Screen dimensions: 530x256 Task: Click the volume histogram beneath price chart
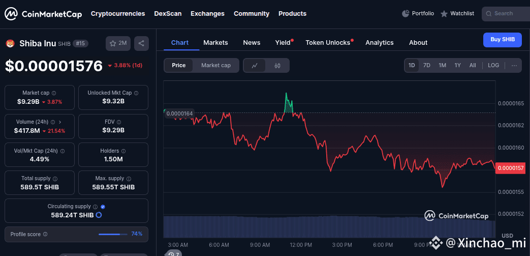pos(330,226)
